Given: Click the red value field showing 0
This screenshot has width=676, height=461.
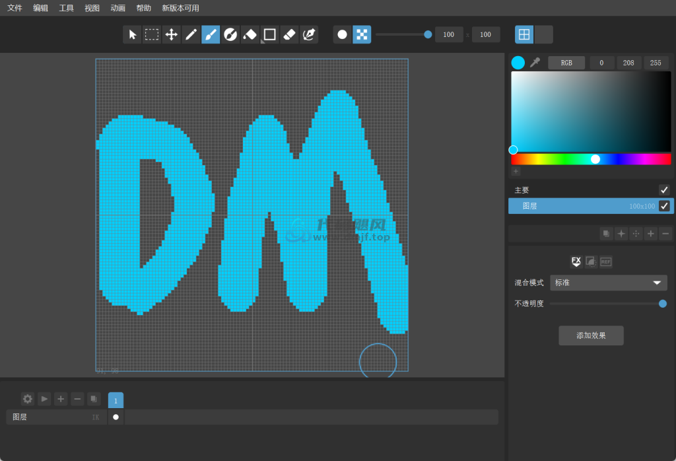Looking at the screenshot, I should (602, 63).
